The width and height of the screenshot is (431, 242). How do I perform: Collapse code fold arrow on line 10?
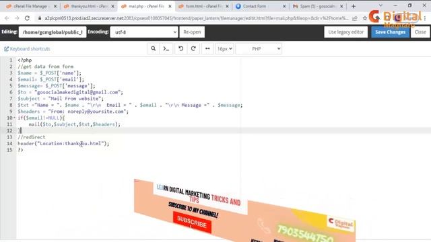point(14,118)
